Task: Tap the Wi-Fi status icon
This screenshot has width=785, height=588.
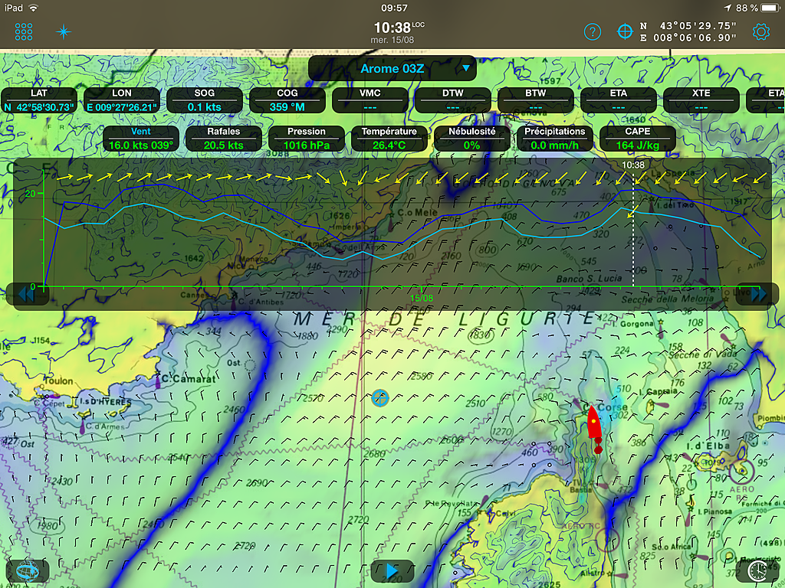Action: click(x=34, y=8)
